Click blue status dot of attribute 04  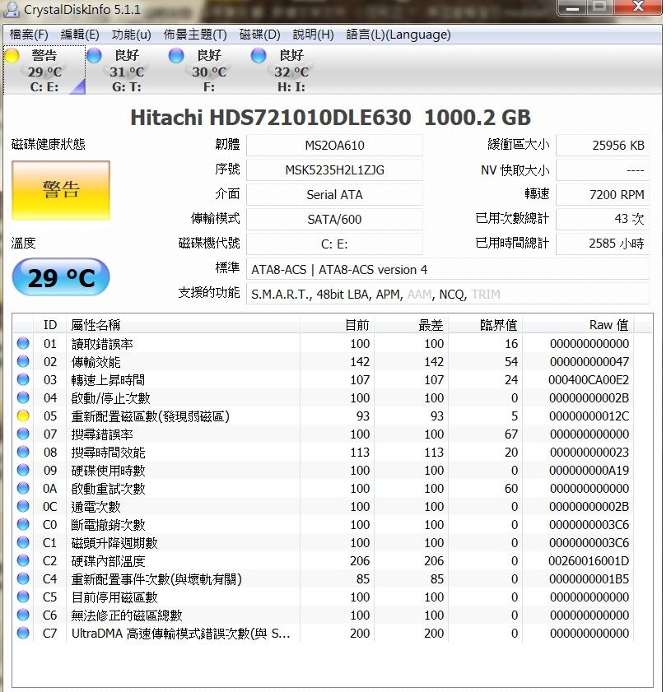pos(23,397)
